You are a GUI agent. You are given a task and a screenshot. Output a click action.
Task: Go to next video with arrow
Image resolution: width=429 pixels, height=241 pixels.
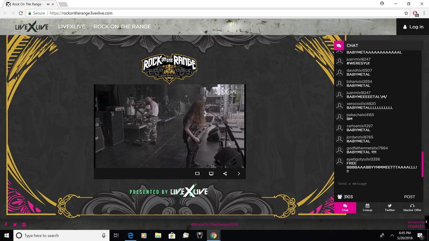click(x=239, y=174)
